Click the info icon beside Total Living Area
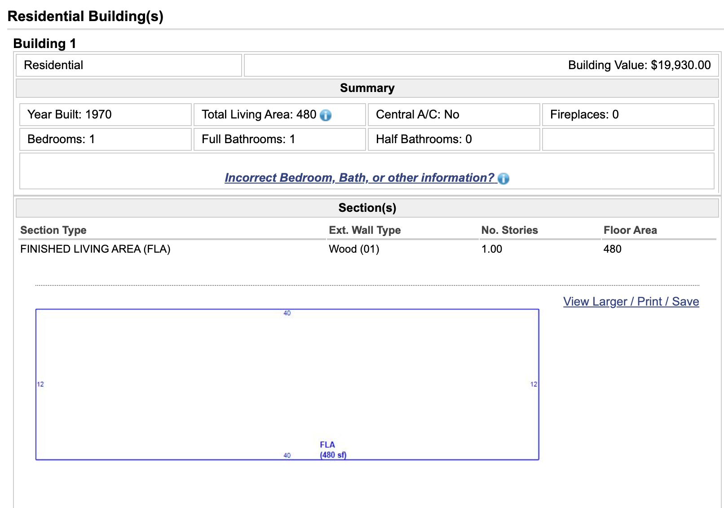 [x=326, y=115]
